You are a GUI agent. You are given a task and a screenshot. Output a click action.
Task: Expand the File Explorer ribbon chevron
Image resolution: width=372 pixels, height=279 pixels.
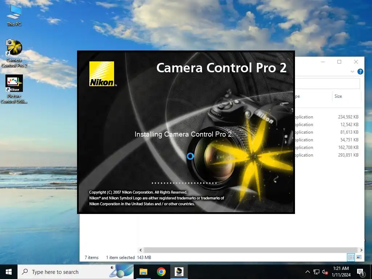pyautogui.click(x=352, y=72)
